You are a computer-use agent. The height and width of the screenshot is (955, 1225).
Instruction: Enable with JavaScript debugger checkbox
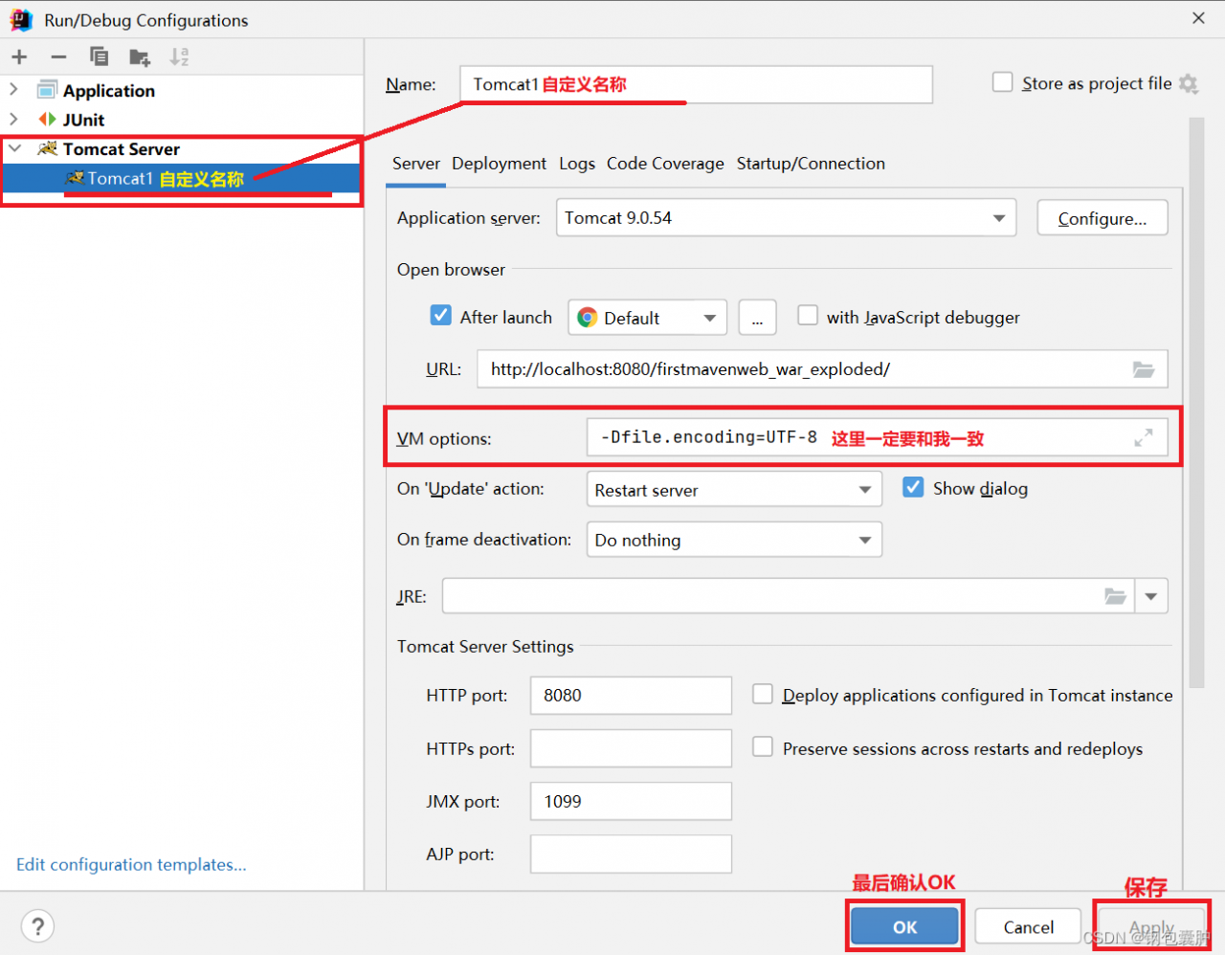tap(808, 315)
